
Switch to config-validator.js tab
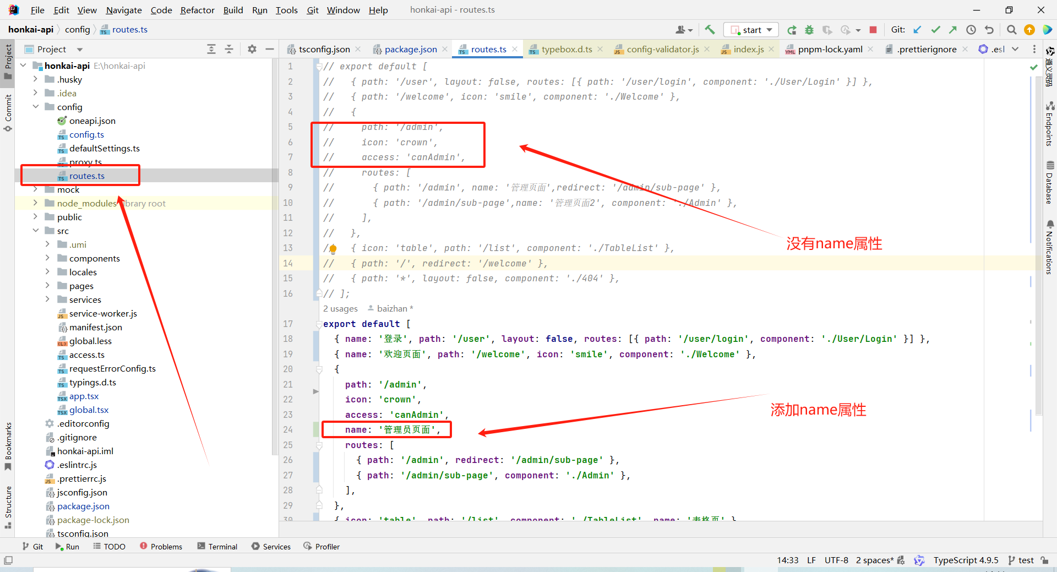pos(662,49)
